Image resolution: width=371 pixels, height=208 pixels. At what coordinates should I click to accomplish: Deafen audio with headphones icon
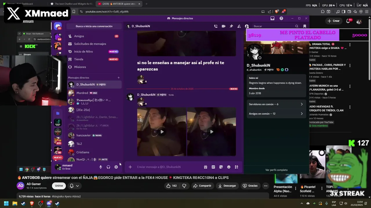[x=108, y=167]
